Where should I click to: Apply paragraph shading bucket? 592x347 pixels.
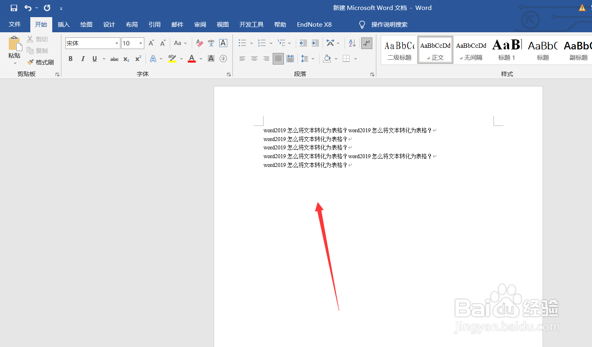coord(327,59)
